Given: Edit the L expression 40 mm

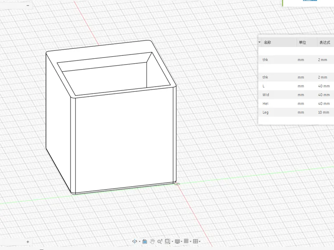Looking at the screenshot, I should pos(324,86).
